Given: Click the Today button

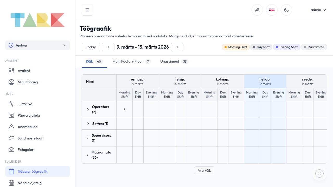Looking at the screenshot, I should click(91, 47).
